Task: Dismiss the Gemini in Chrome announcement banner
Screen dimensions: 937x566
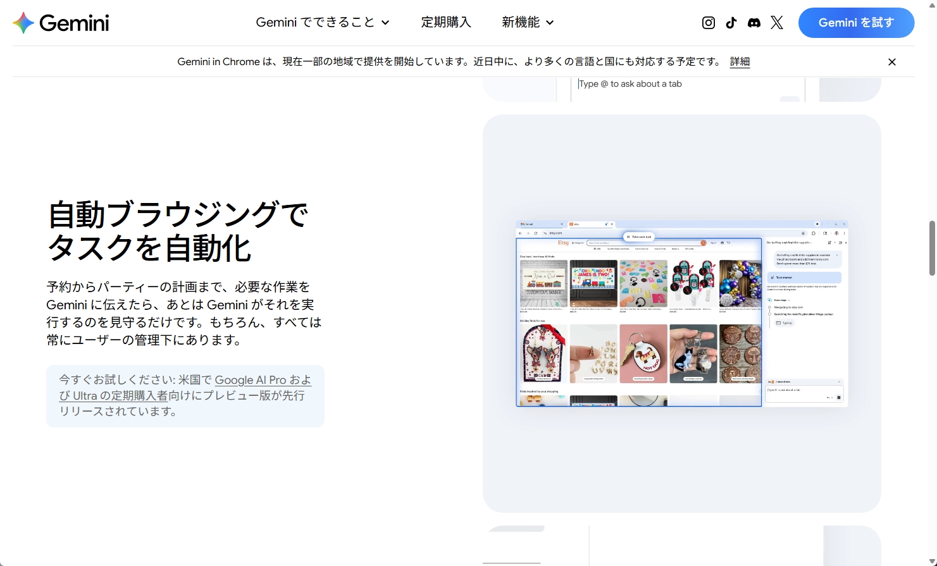Action: tap(892, 62)
